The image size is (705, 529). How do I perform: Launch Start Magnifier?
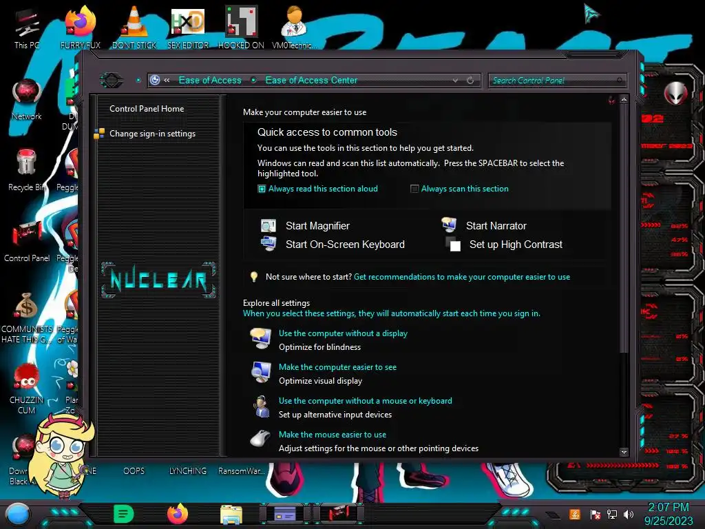pyautogui.click(x=317, y=226)
